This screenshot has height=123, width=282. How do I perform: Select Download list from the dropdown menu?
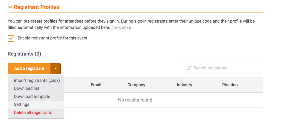(27, 88)
